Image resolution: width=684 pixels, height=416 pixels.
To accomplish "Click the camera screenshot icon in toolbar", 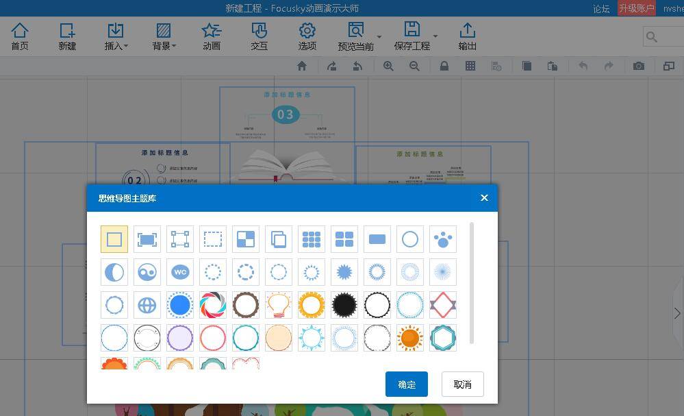I will [638, 66].
